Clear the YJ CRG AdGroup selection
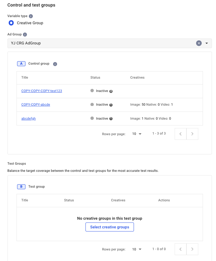216x261 pixels. 199,43
